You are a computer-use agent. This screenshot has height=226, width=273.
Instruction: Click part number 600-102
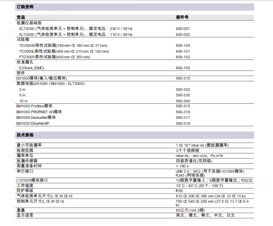point(183,57)
